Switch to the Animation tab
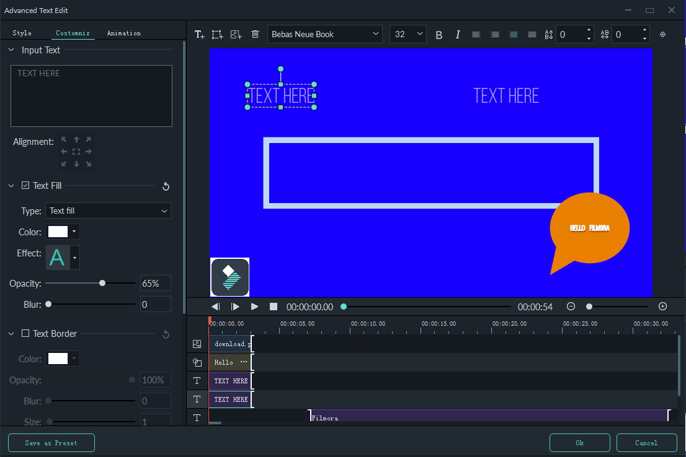This screenshot has height=457, width=686. pos(124,33)
